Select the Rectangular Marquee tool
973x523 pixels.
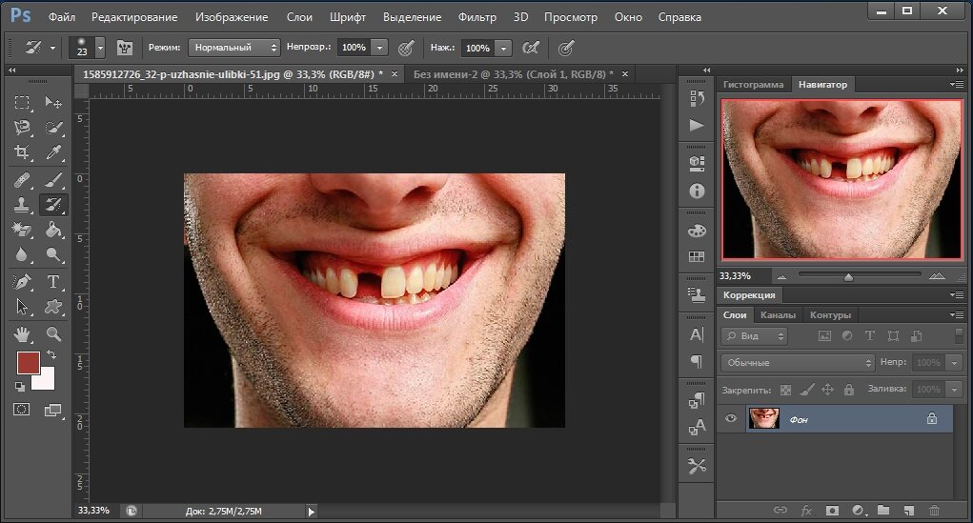[x=22, y=102]
